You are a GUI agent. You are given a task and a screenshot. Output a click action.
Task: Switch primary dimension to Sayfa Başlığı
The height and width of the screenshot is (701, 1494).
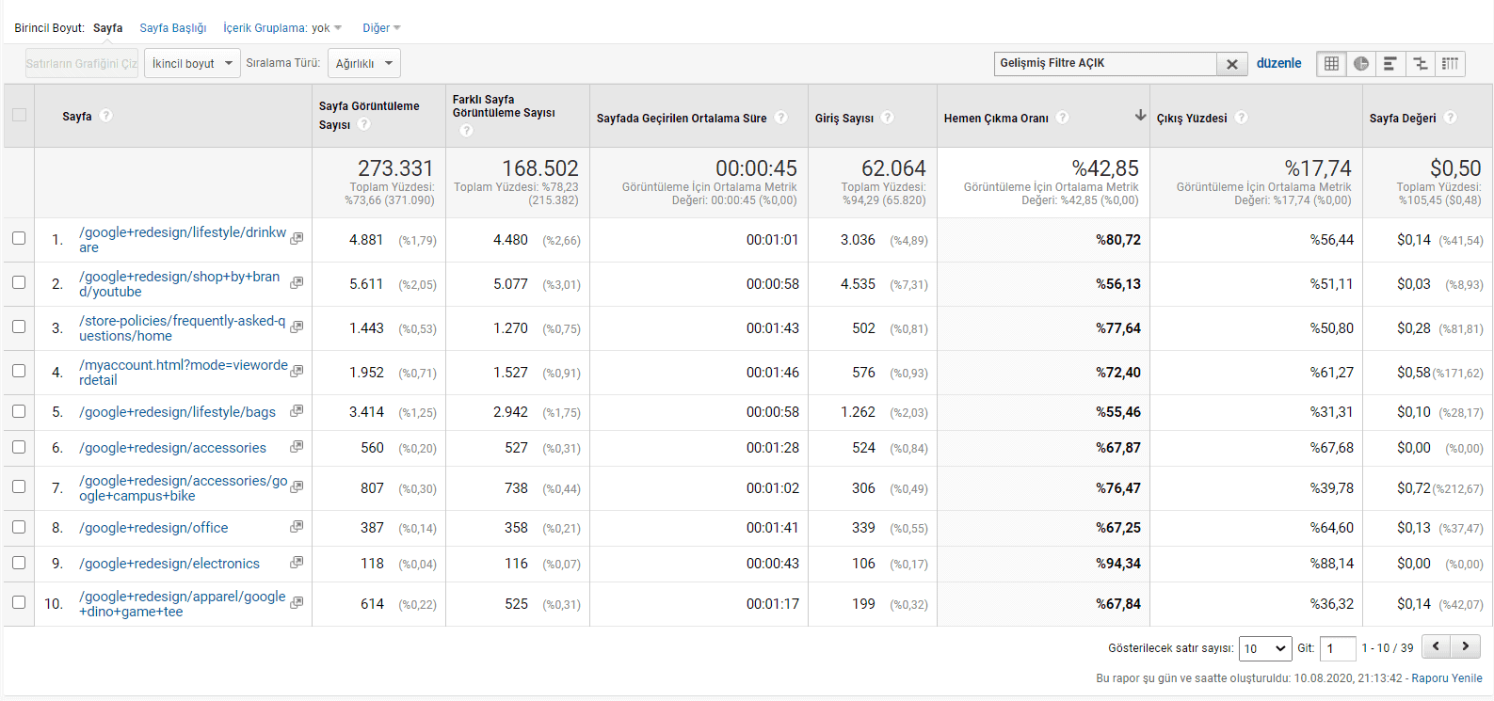click(x=173, y=28)
